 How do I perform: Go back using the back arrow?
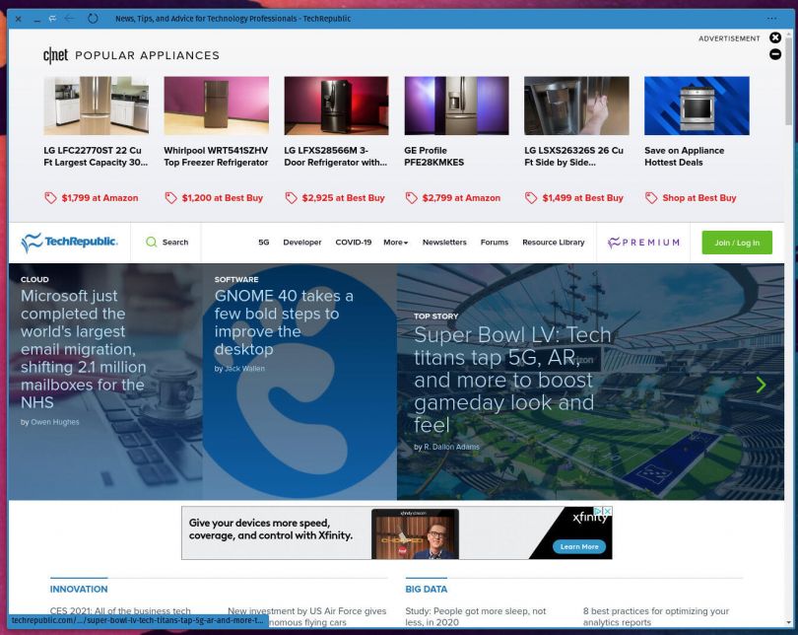pyautogui.click(x=69, y=19)
